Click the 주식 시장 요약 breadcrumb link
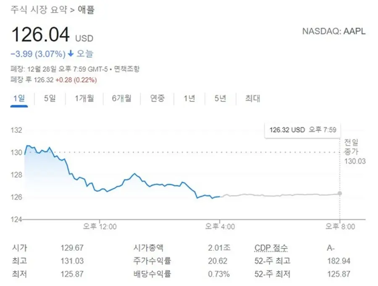The width and height of the screenshot is (378, 286). pyautogui.click(x=39, y=10)
